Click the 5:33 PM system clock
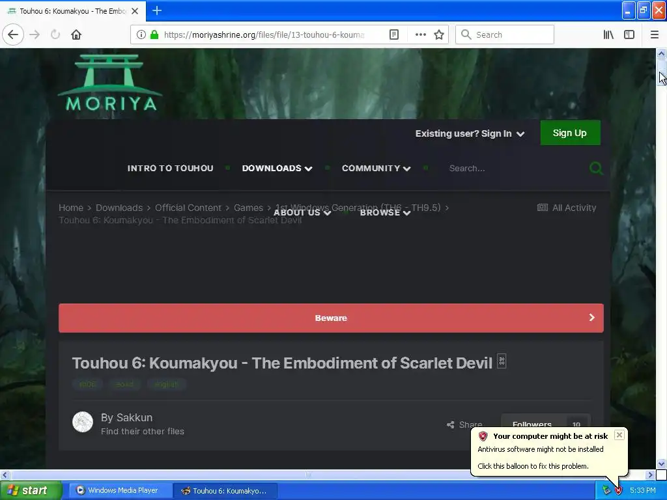This screenshot has width=667, height=500. click(x=642, y=491)
